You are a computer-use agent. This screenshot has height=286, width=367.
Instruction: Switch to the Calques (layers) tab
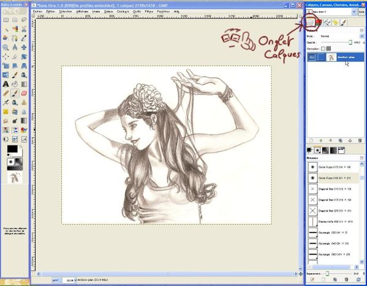[x=311, y=23]
